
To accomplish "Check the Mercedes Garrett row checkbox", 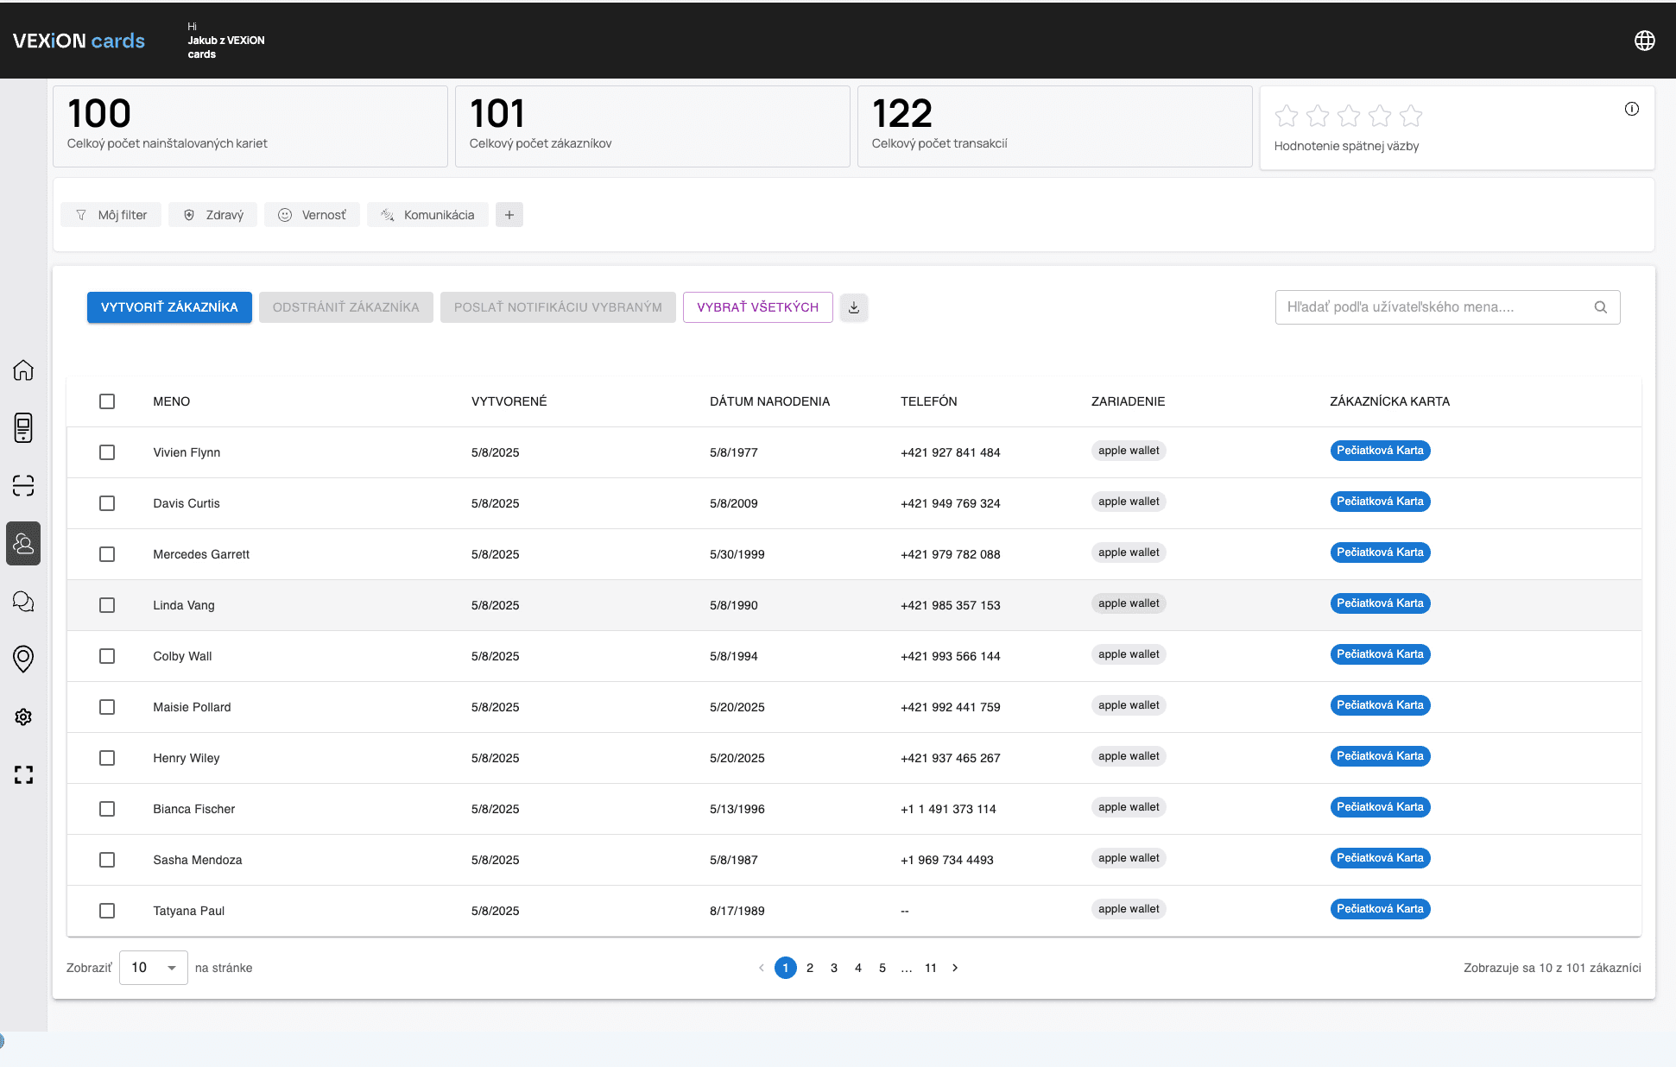I will (x=107, y=554).
